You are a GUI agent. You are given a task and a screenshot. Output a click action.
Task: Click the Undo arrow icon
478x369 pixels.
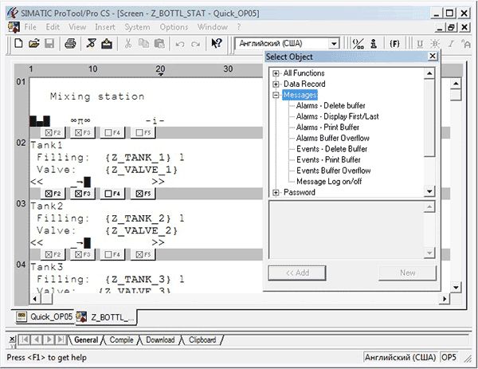(x=180, y=44)
